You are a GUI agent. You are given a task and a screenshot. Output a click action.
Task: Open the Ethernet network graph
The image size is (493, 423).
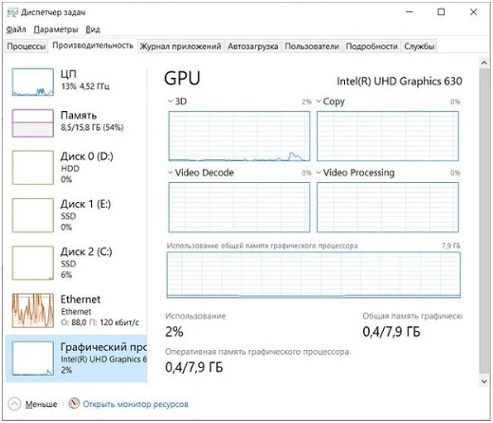(33, 310)
